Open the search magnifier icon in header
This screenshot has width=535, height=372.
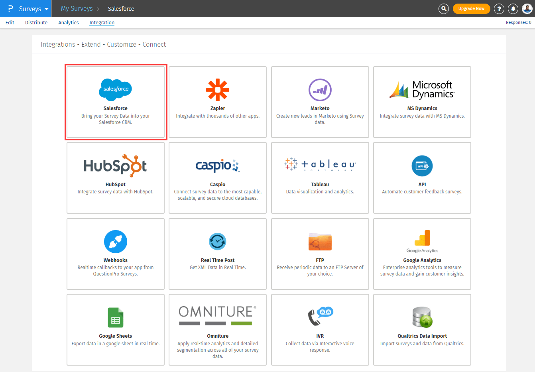(x=443, y=9)
